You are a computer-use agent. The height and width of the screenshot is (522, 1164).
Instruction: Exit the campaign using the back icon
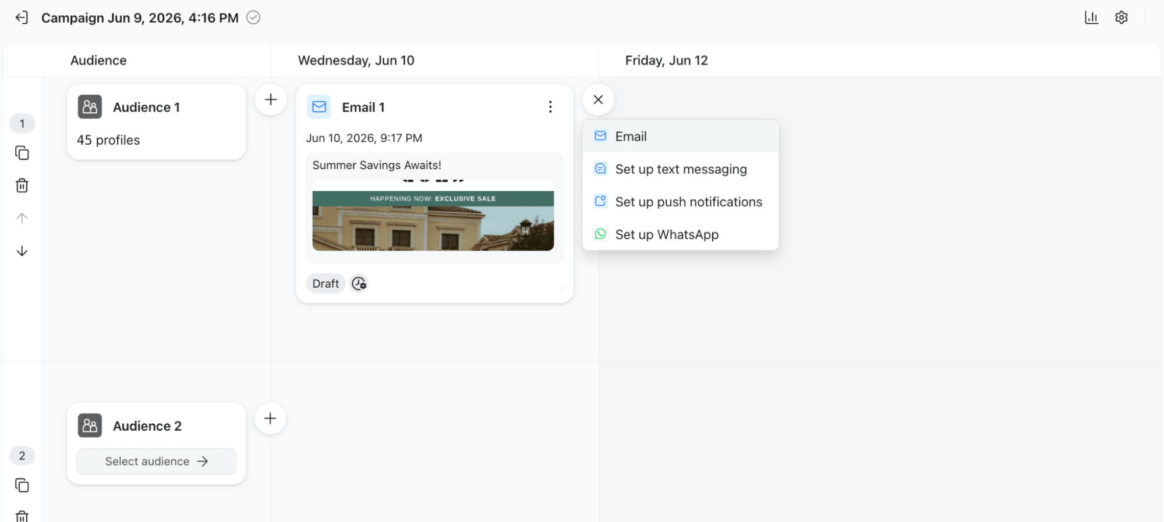tap(22, 17)
